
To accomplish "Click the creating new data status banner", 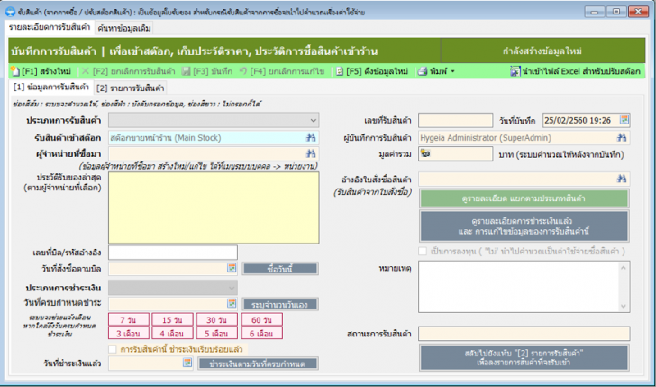I will coord(542,51).
